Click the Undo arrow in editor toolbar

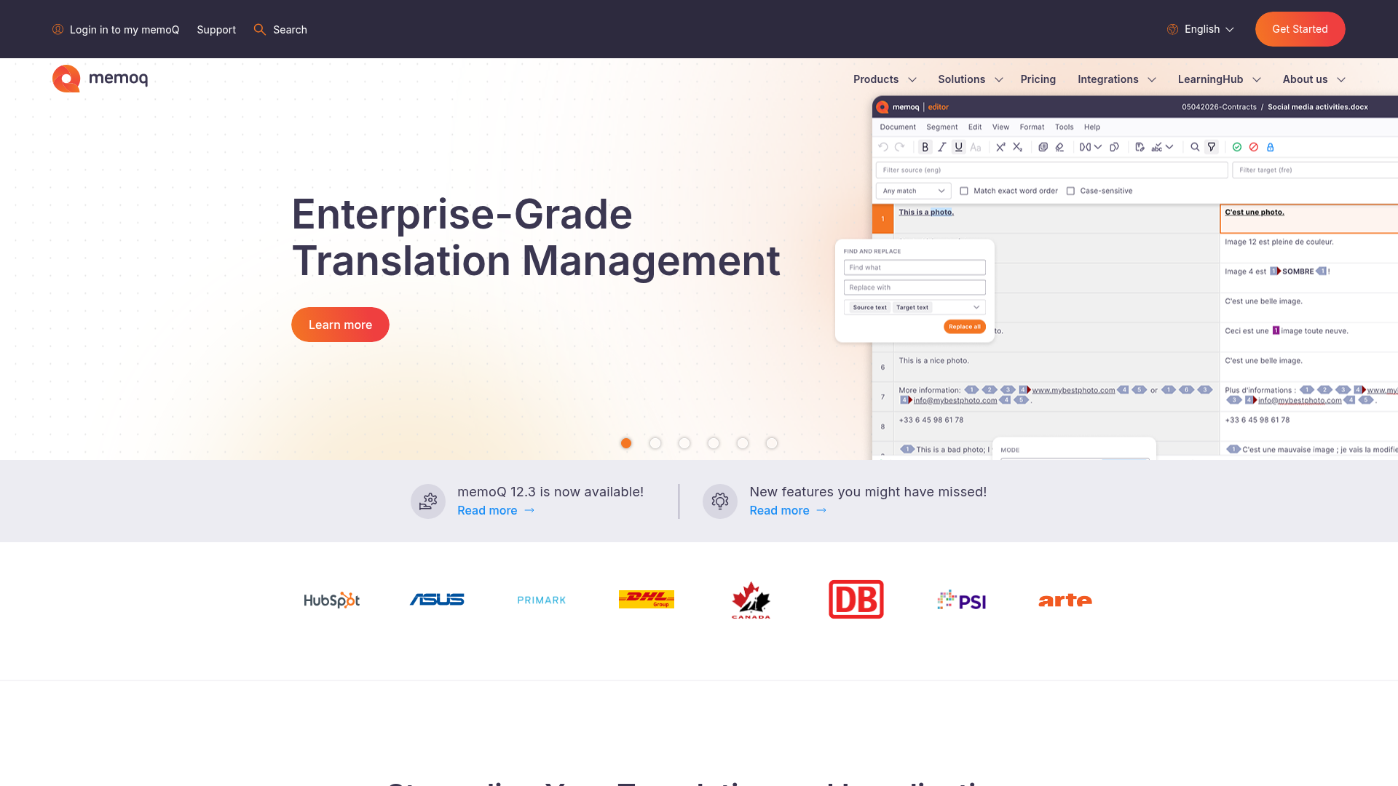tap(883, 147)
